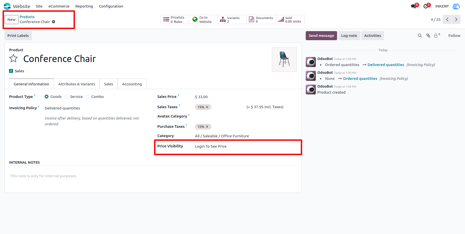
Task: Click Send message button
Action: tap(321, 36)
